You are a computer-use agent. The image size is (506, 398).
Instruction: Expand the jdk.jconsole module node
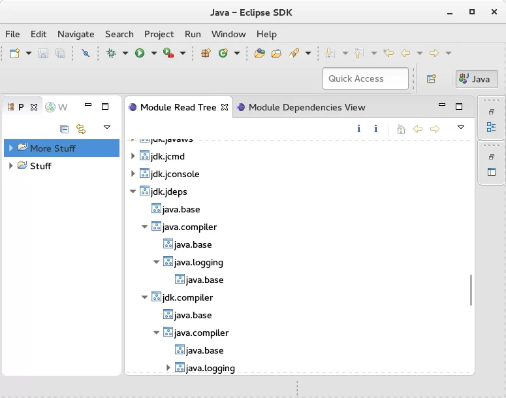pos(133,174)
